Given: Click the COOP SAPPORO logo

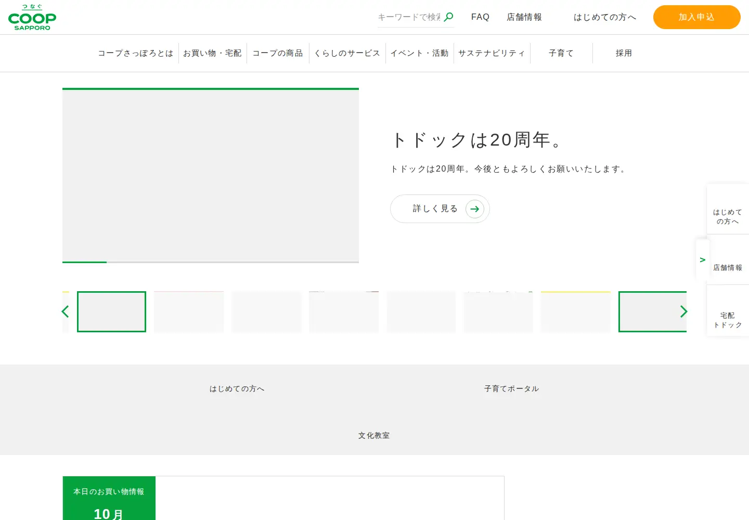Looking at the screenshot, I should point(32,17).
